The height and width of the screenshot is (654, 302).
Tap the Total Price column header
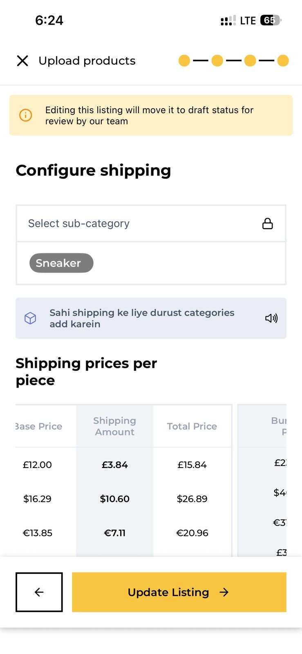192,426
